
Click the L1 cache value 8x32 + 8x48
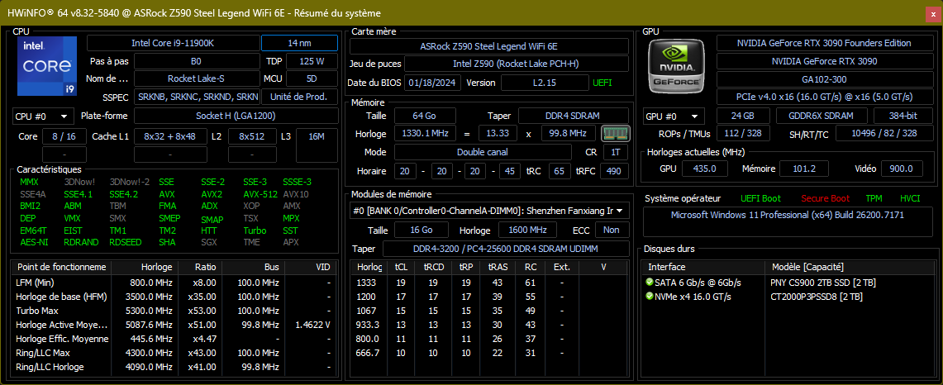tap(170, 137)
